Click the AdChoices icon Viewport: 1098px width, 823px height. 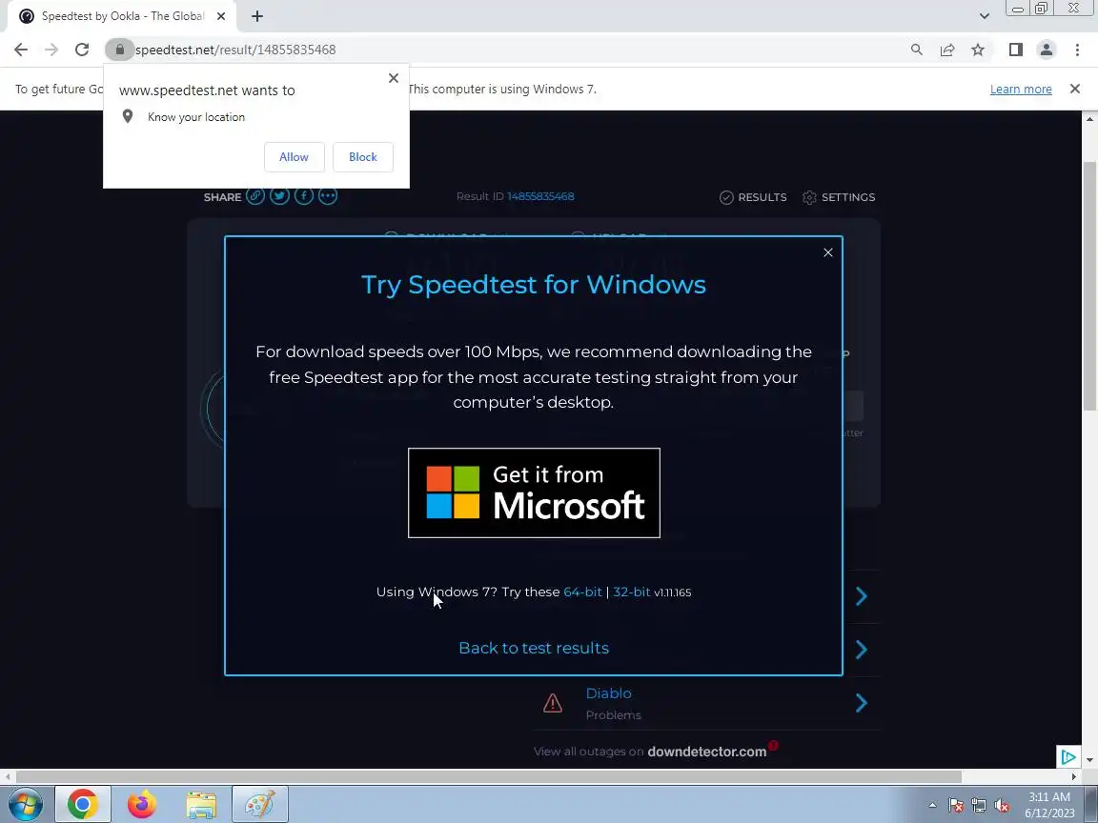pyautogui.click(x=1067, y=756)
